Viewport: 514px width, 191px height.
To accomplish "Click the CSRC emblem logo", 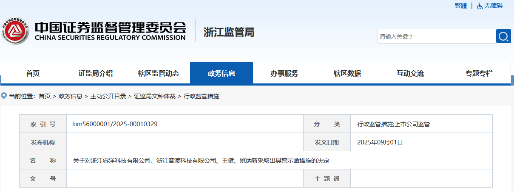I will click(16, 32).
